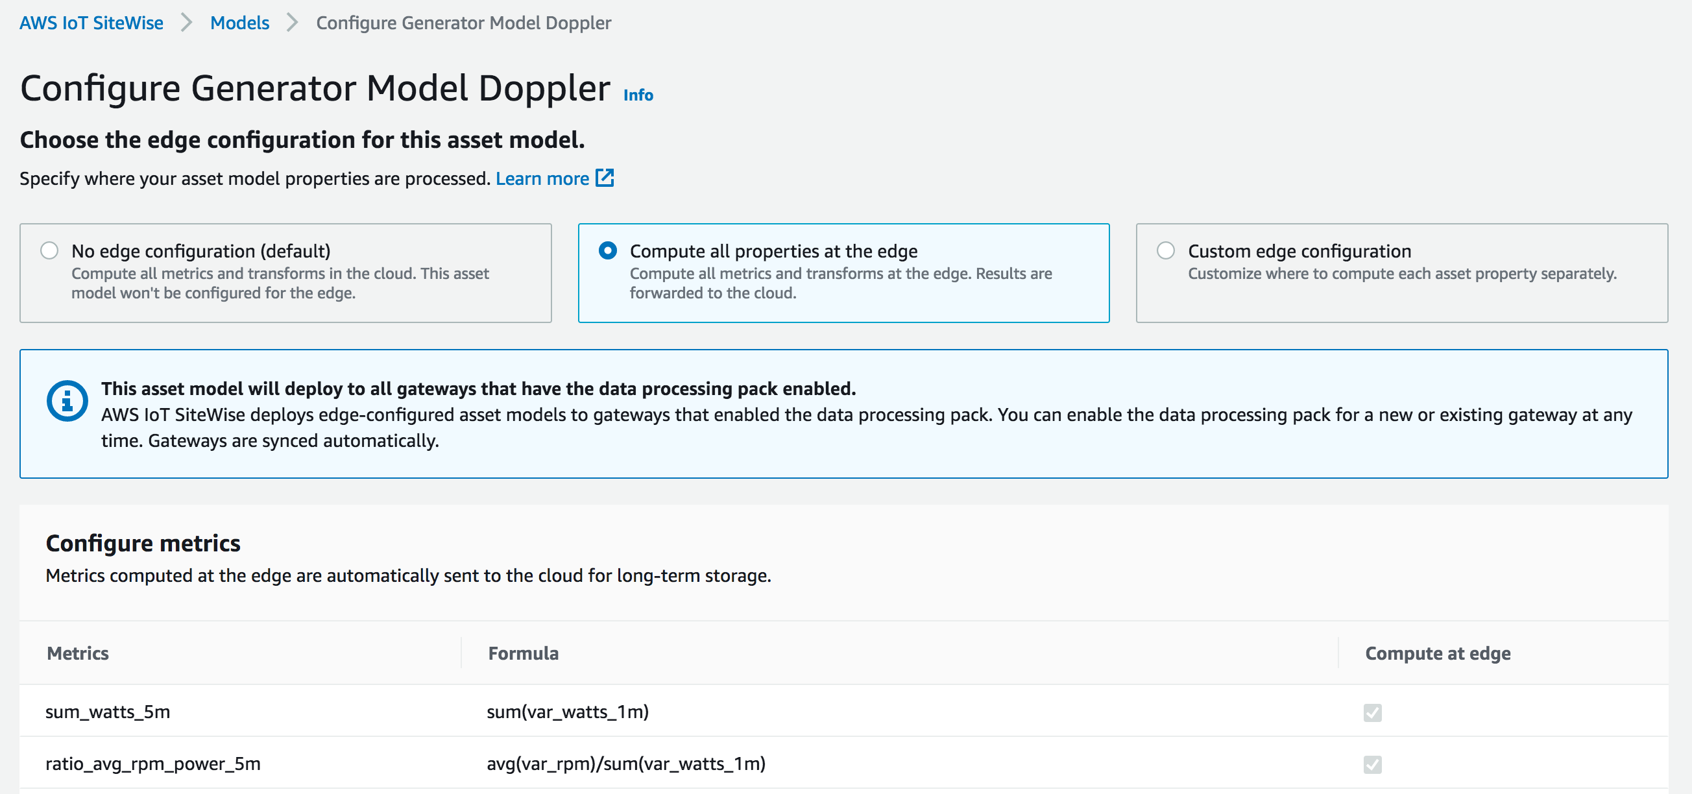
Task: Click breadcrumb chevron after AWS IoT SiteWise
Action: coord(187,23)
